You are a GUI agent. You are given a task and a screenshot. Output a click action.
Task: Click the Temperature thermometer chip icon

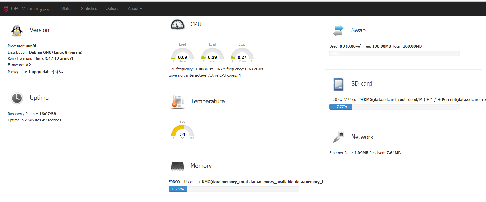pyautogui.click(x=177, y=102)
